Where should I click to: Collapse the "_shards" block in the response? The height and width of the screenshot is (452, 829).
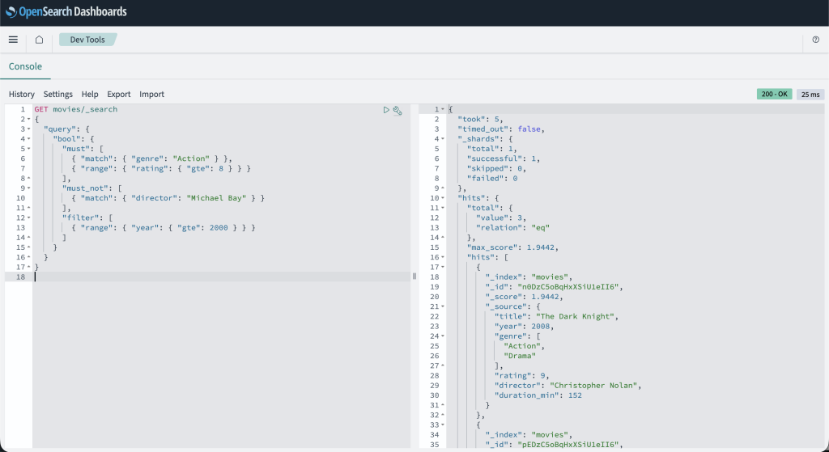[x=442, y=139]
